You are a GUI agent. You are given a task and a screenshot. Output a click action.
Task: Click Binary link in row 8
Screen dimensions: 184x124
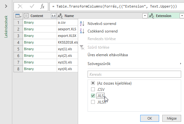coord(29,69)
